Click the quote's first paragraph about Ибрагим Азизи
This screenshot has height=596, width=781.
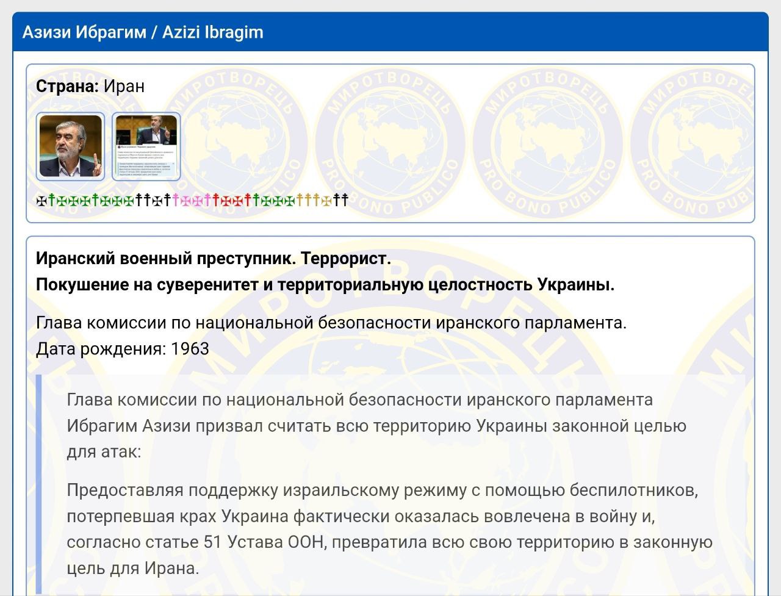click(x=376, y=426)
